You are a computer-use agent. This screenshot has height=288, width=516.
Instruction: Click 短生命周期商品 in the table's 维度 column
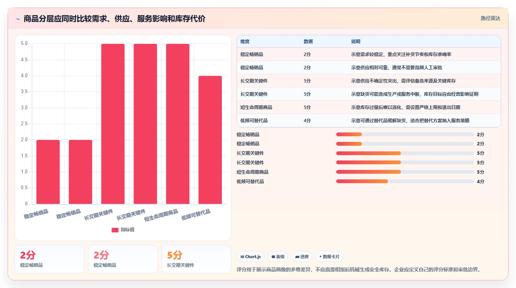pyautogui.click(x=256, y=107)
